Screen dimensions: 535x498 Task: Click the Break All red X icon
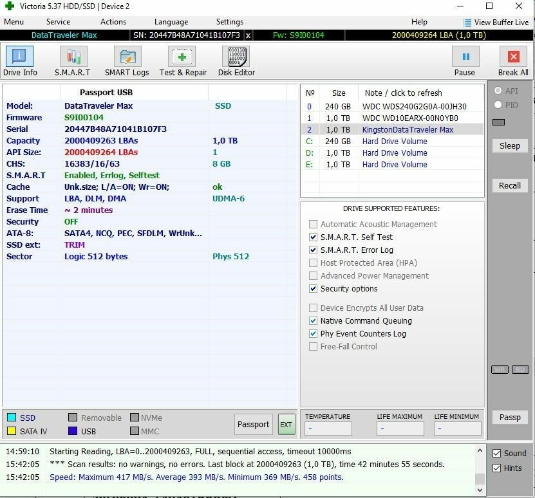(x=514, y=57)
